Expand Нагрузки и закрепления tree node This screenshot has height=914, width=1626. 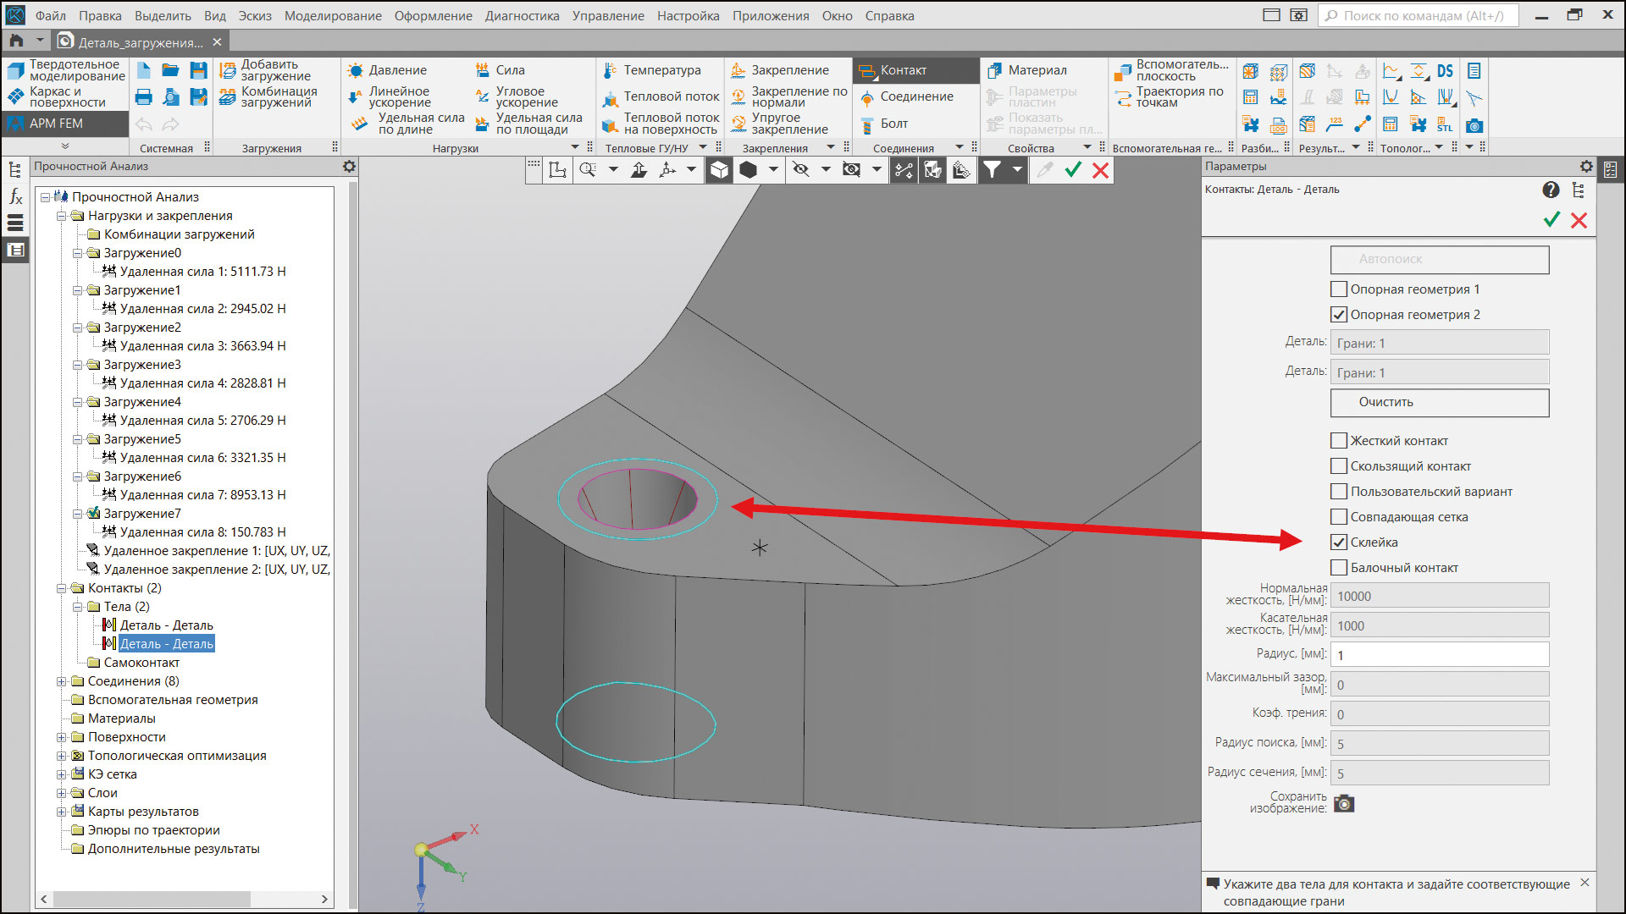point(63,214)
